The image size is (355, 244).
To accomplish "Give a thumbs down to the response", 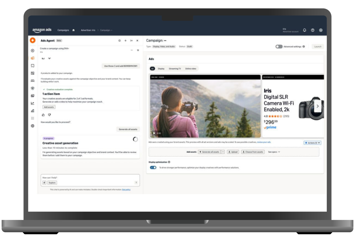I will pos(49,115).
